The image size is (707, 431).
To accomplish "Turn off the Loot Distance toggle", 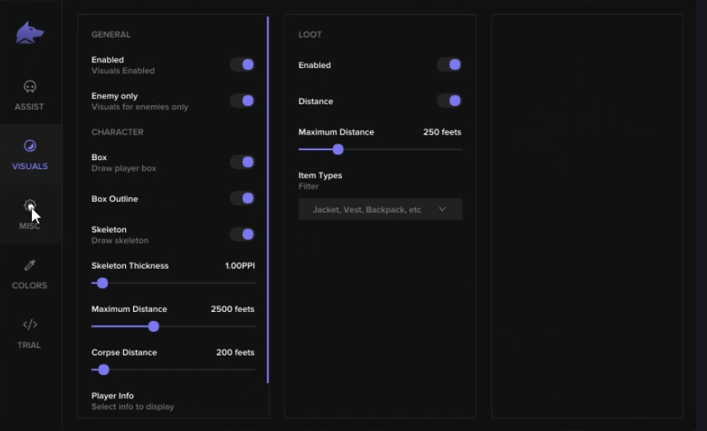I will coord(450,100).
